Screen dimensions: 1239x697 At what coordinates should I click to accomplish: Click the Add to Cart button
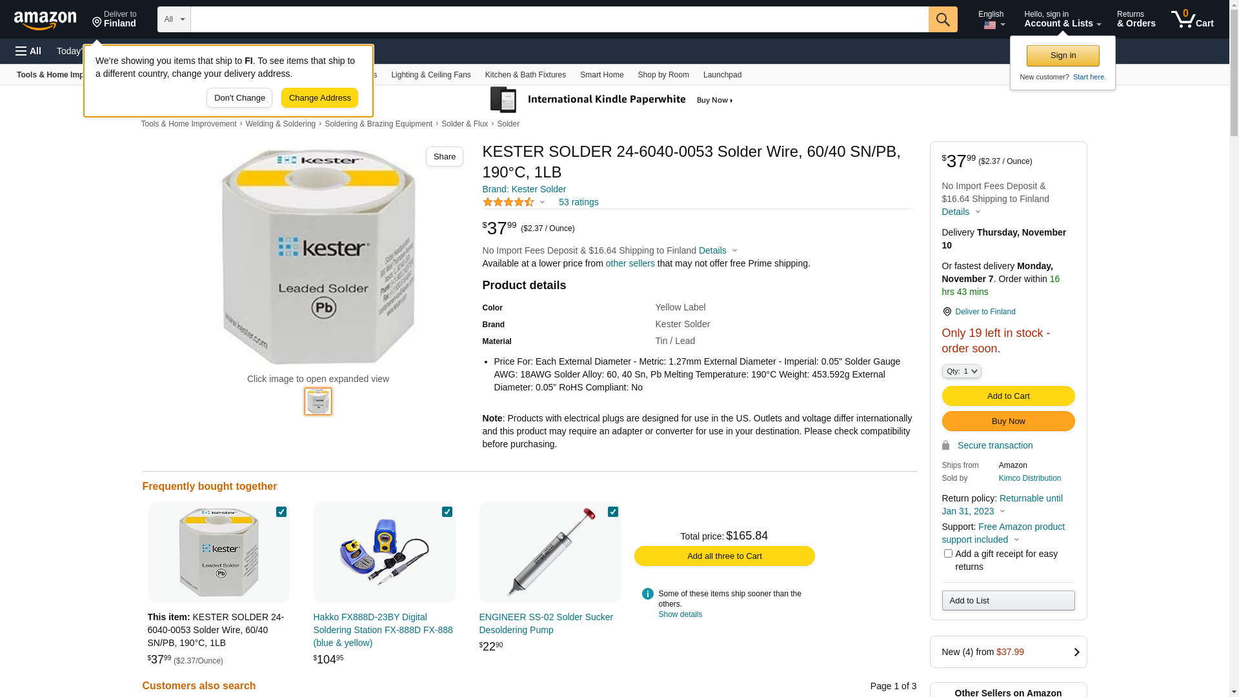[1008, 396]
